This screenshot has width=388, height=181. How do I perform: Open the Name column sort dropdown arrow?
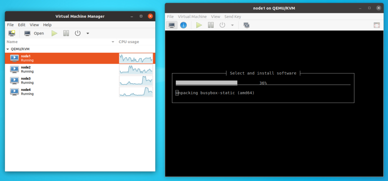[113, 42]
